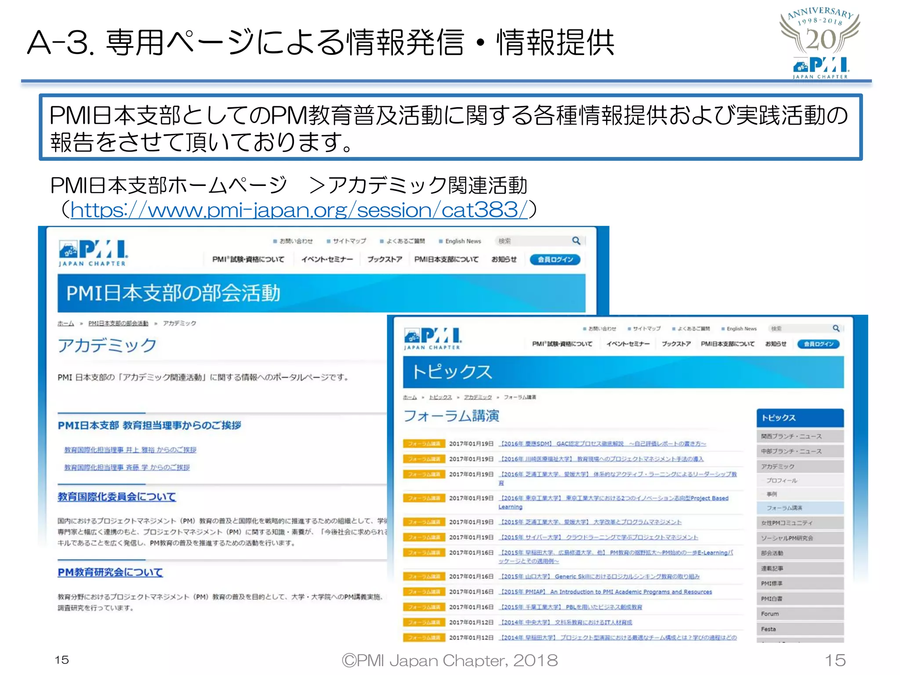The height and width of the screenshot is (675, 900).
Task: Open イベント・セミナー menu on Topics page
Action: 628,344
